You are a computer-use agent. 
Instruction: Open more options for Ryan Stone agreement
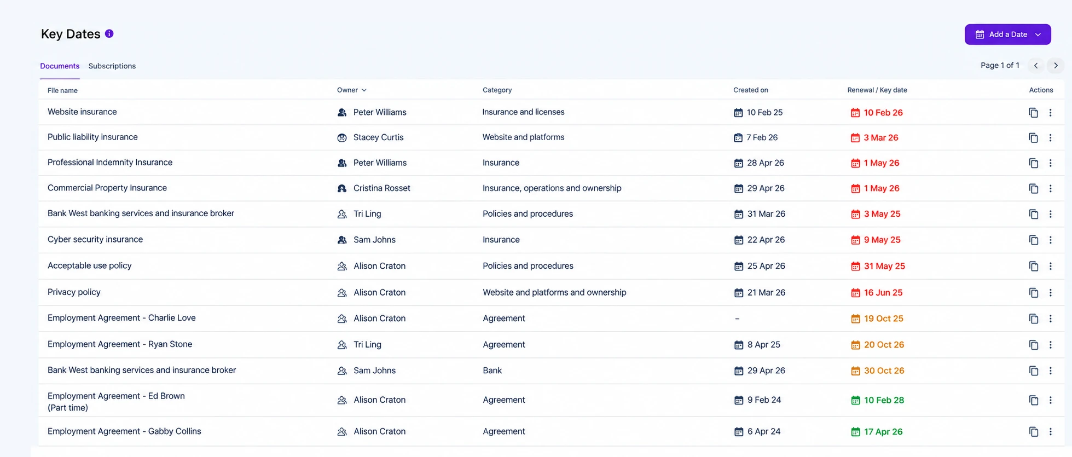[x=1050, y=345]
